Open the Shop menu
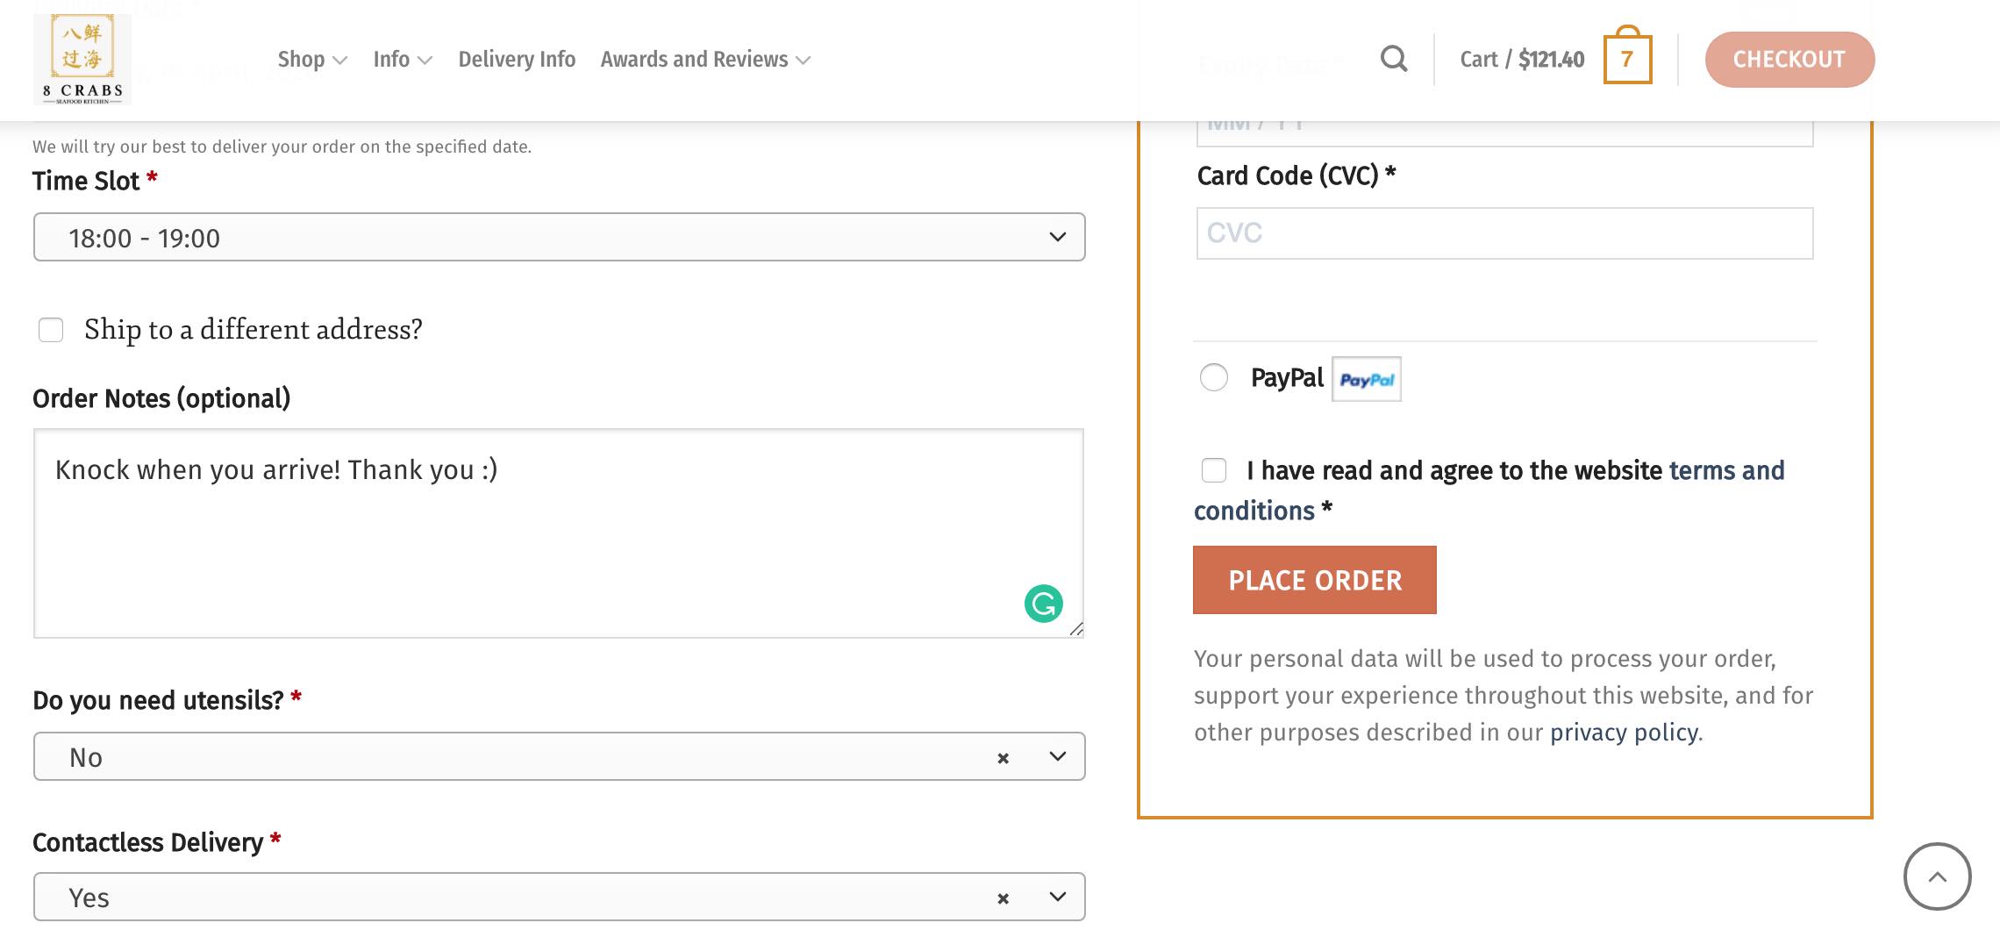Image resolution: width=2000 pixels, height=937 pixels. 311,60
